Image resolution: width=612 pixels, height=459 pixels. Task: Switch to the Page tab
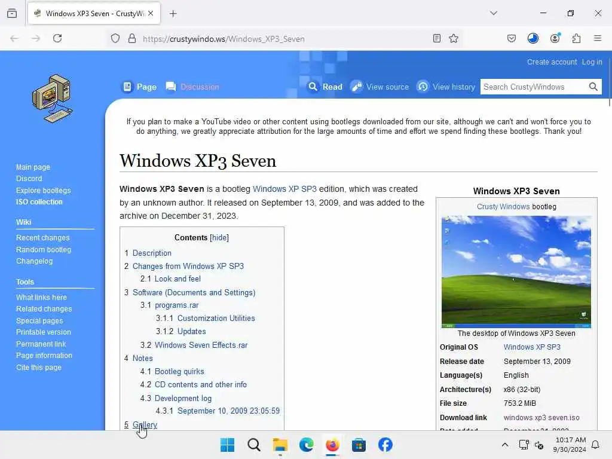tap(140, 87)
